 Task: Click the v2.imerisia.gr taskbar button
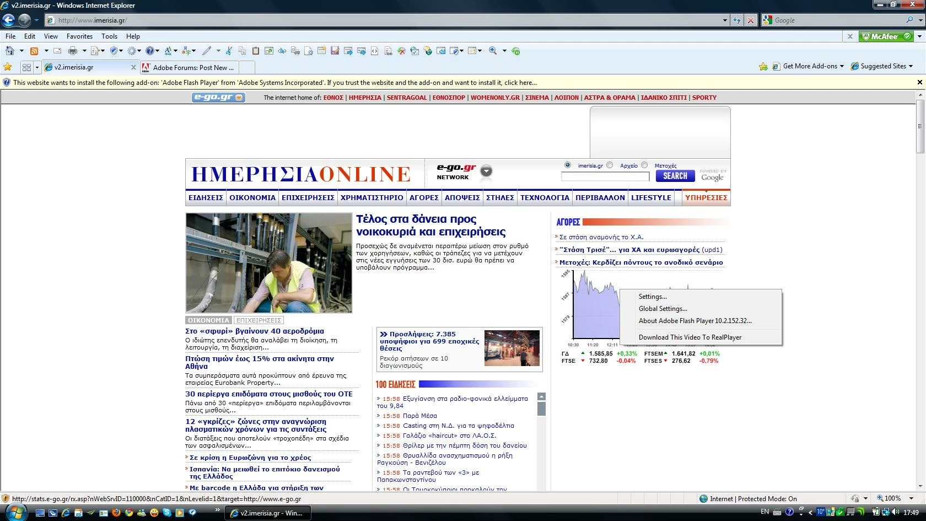click(x=268, y=513)
